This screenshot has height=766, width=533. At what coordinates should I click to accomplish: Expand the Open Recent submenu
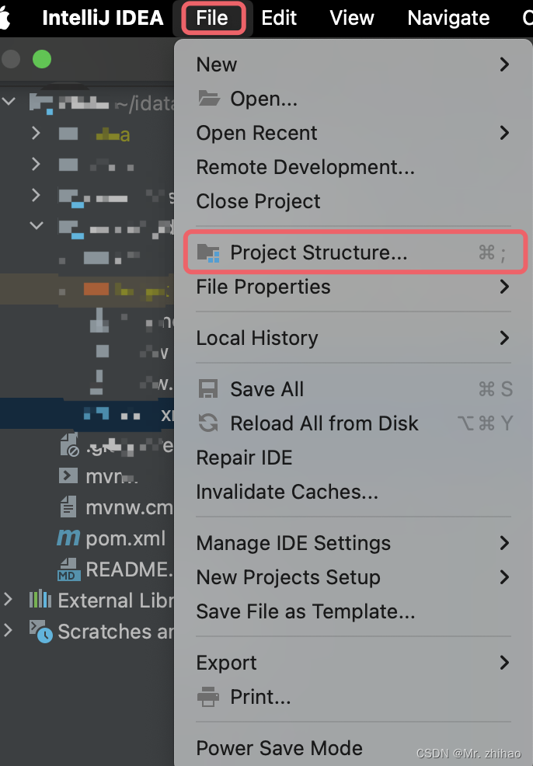504,133
